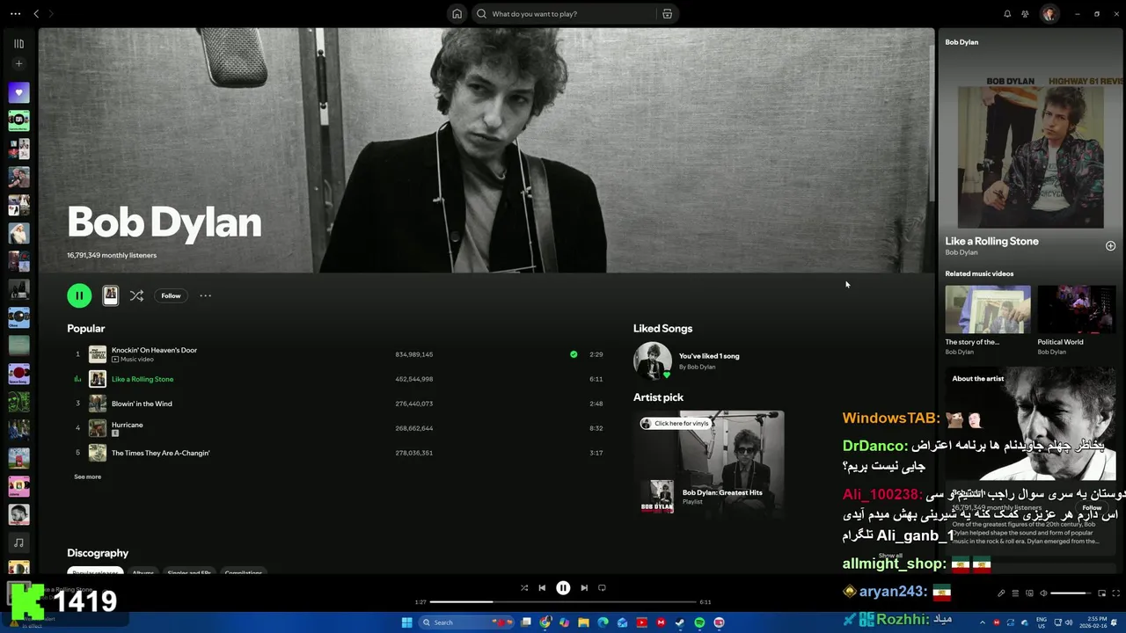Go back with the left arrow

36,14
